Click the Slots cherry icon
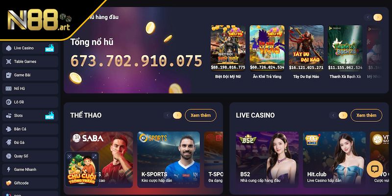Screen dimensions: 392x196 9,116
